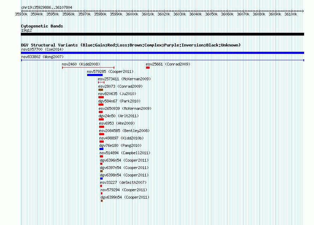Viewport: 314px width, 225px height.
Task: Click the nsv498897 (Kidd2010b) red block
Action: [102, 142]
